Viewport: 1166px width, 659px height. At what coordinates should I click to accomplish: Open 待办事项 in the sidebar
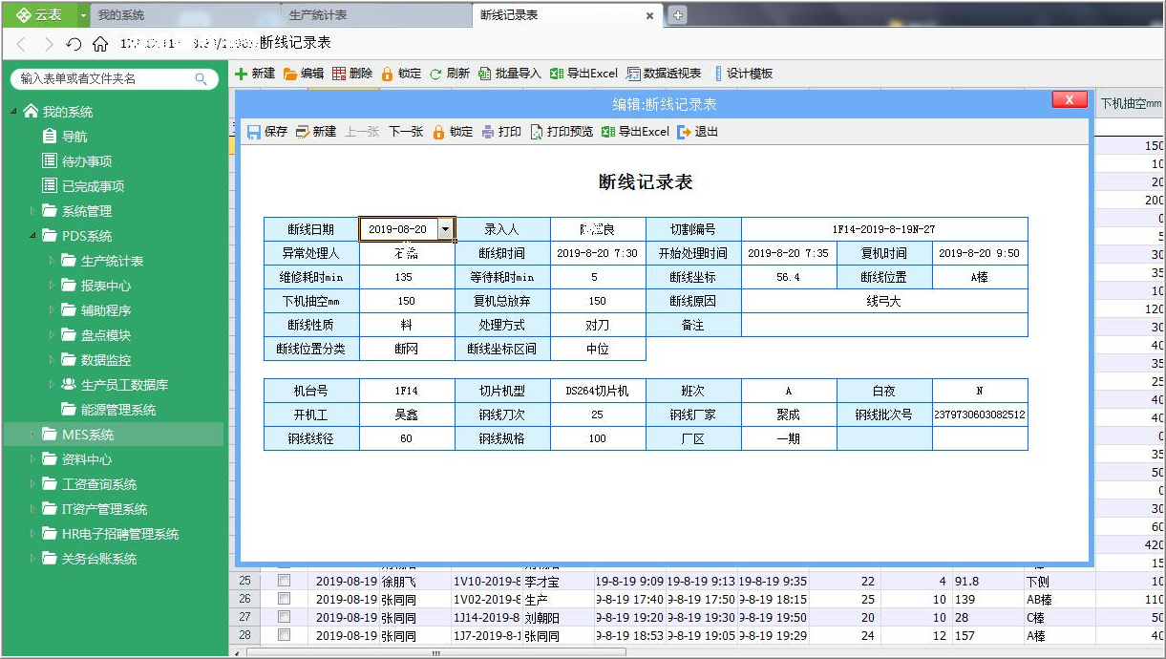pyautogui.click(x=86, y=161)
